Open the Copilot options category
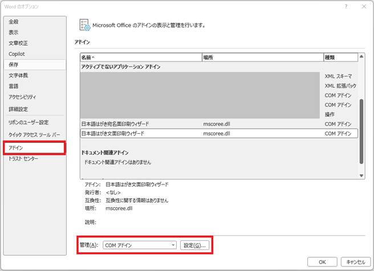 point(35,54)
